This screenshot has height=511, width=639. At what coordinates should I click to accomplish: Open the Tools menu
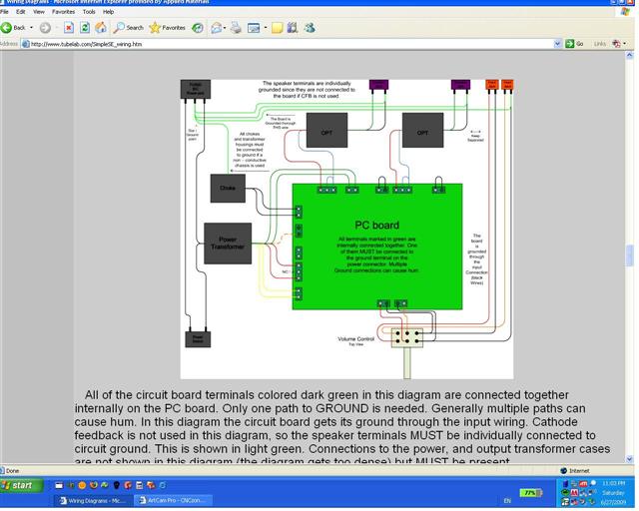(89, 12)
